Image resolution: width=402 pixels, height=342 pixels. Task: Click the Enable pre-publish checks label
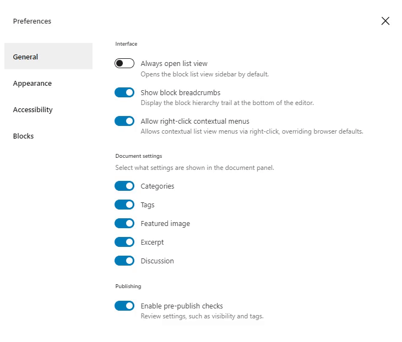[182, 306]
